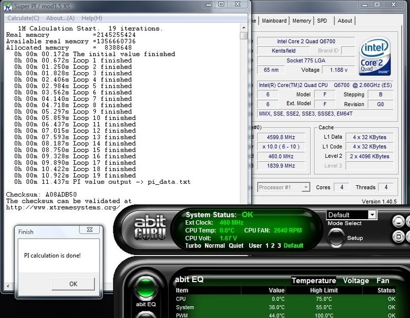This screenshot has height=318, width=410.
Task: Click the Ext Clock value '460 MHz' in abit Guru
Action: pos(232,223)
